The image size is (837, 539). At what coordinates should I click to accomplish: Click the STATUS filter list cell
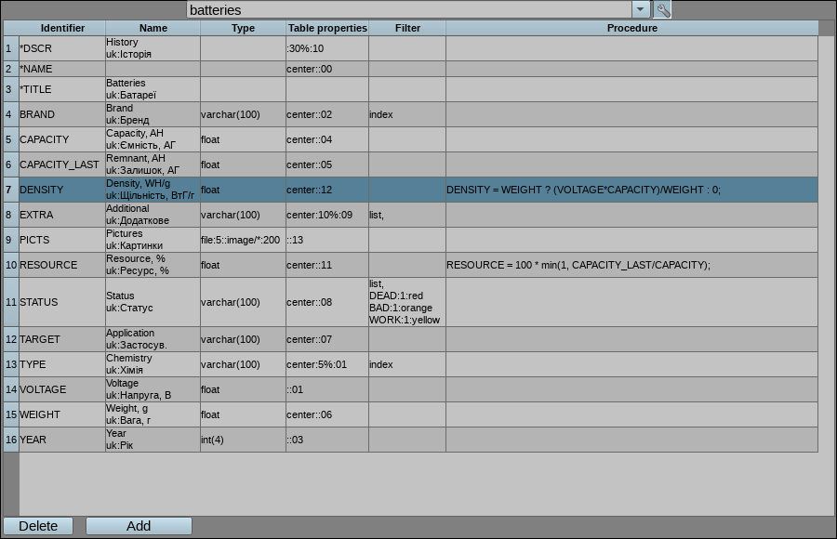click(406, 302)
